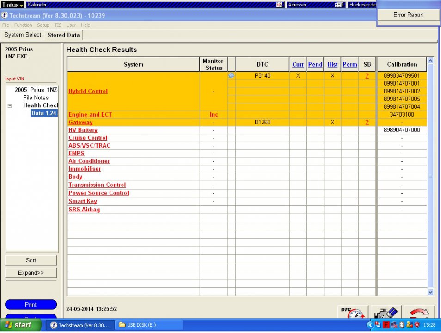Open the Body system link
The height and width of the screenshot is (333, 441).
pos(75,177)
